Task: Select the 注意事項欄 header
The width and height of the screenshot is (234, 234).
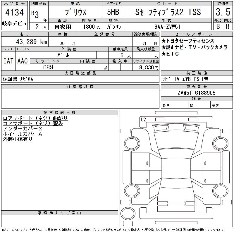Action: point(80,87)
